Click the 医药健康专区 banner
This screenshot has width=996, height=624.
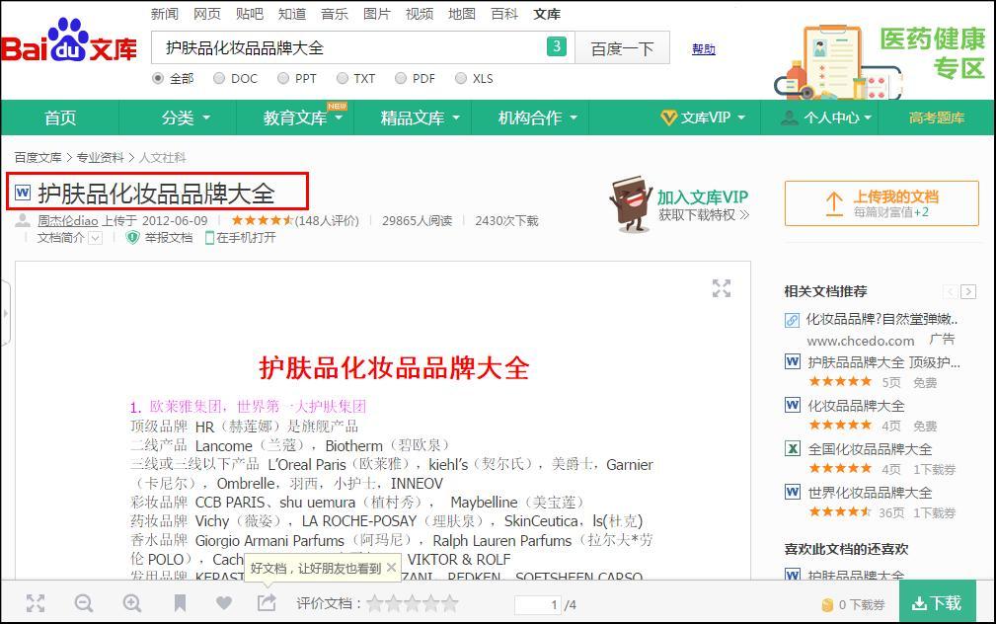880,61
